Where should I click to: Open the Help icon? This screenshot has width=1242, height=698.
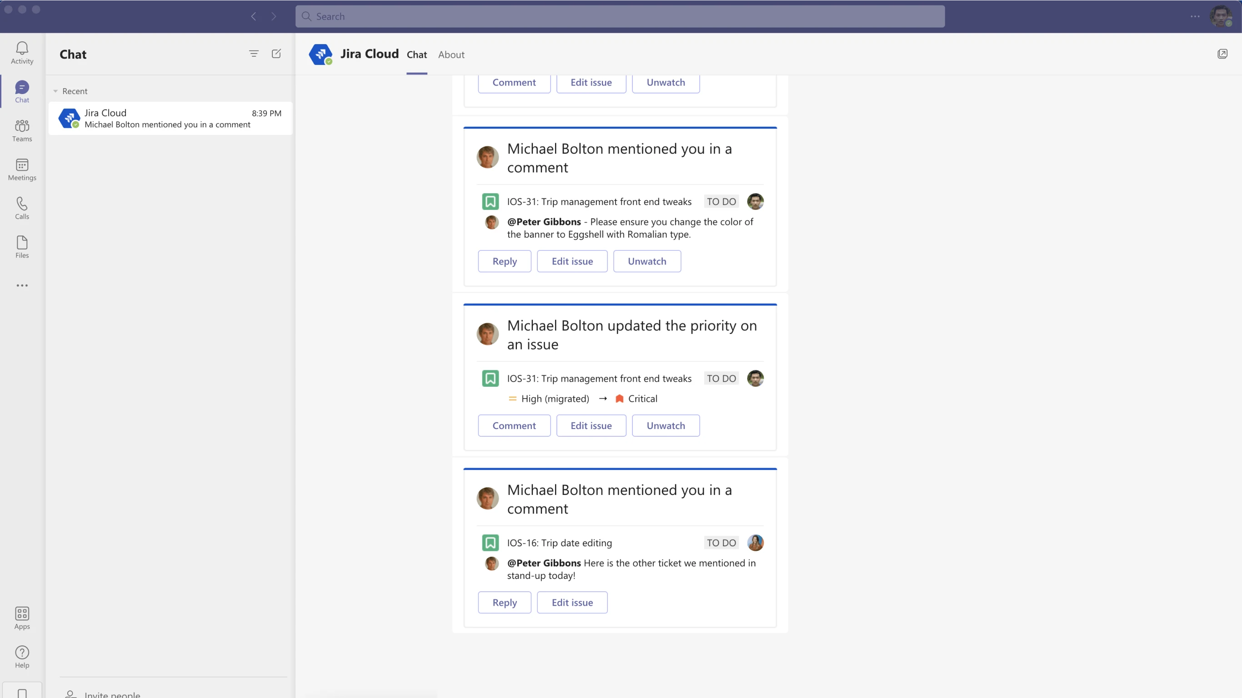point(22,657)
